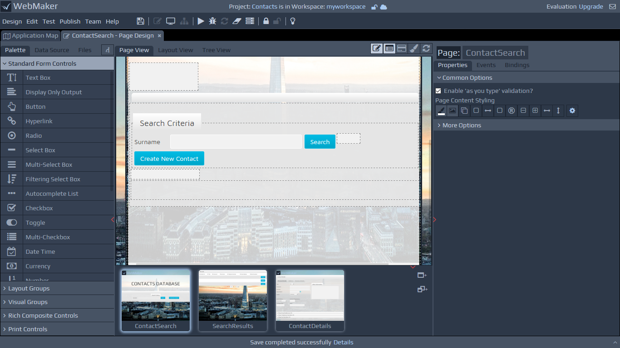Click the Search button on canvas
This screenshot has width=620, height=348.
pyautogui.click(x=320, y=142)
